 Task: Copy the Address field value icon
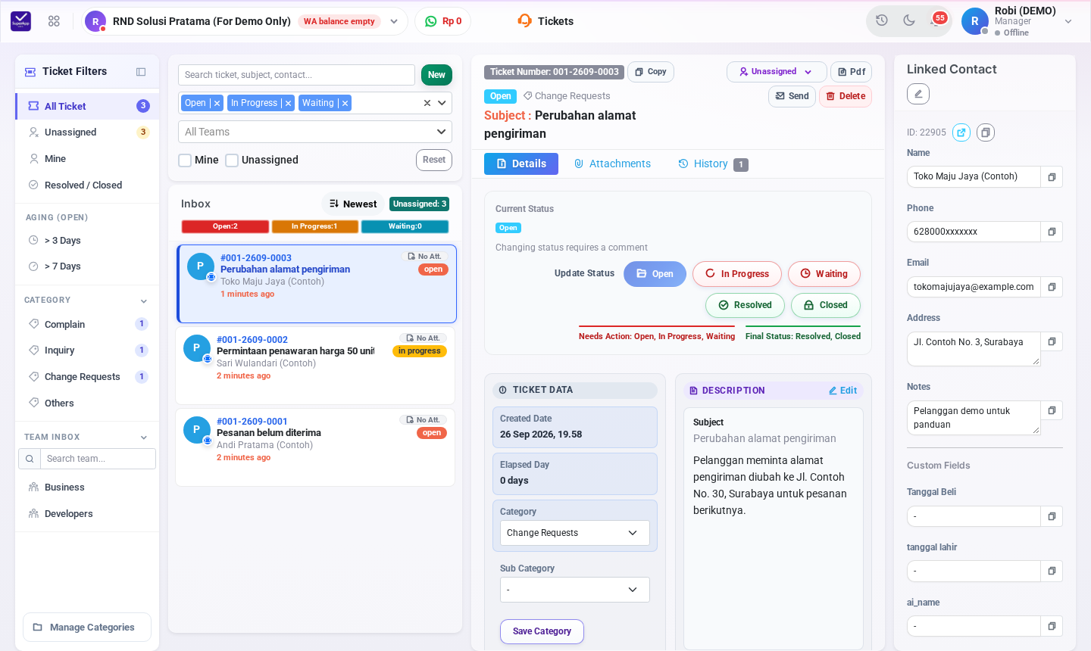[x=1052, y=341]
